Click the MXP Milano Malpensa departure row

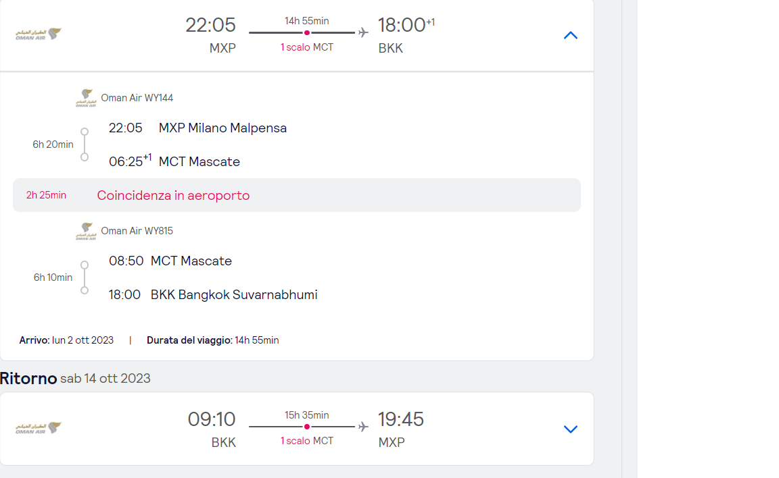(x=222, y=128)
